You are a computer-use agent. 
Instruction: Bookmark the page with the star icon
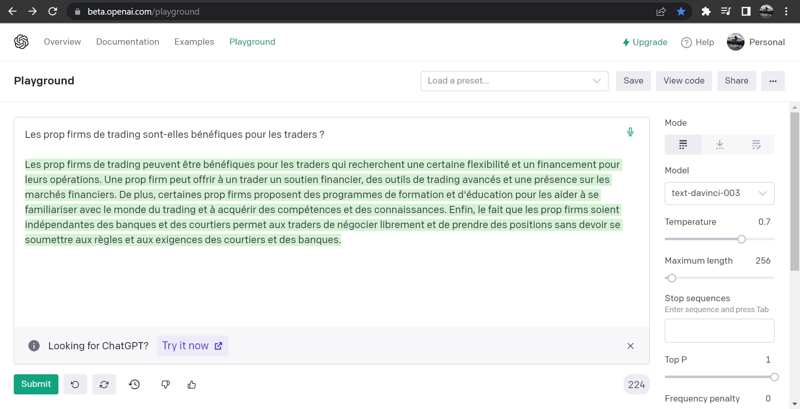pyautogui.click(x=681, y=12)
